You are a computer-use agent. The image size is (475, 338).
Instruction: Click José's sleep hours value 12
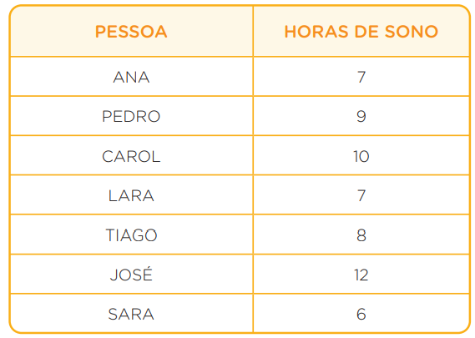[x=361, y=275]
